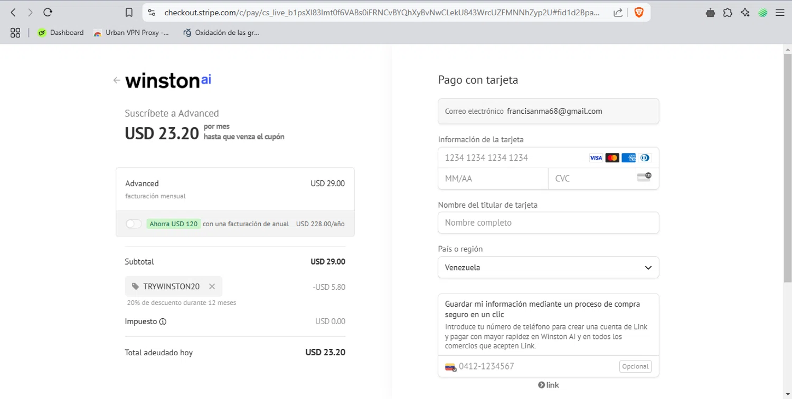Click the link logo below phone field
Viewport: 792px width, 399px height.
(x=548, y=385)
